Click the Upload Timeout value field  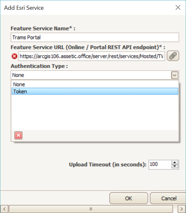[160, 164]
